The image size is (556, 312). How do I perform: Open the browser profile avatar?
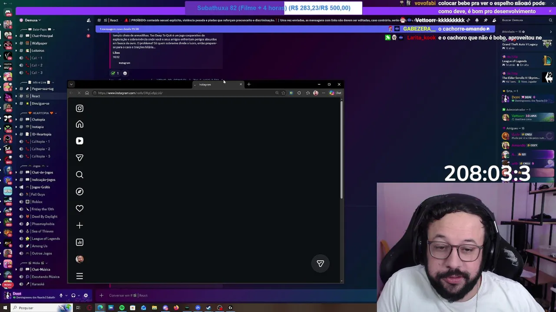click(x=316, y=93)
